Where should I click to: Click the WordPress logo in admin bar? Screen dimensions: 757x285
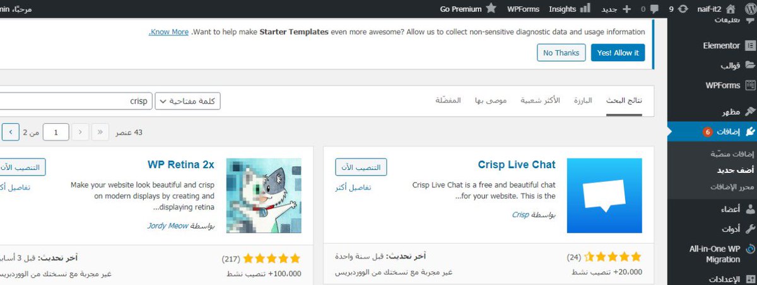pos(749,9)
